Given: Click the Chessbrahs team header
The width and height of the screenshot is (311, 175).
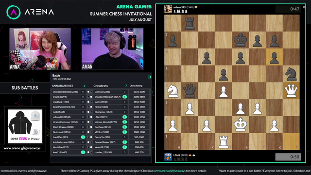Looking at the screenshot, I should [x=101, y=86].
